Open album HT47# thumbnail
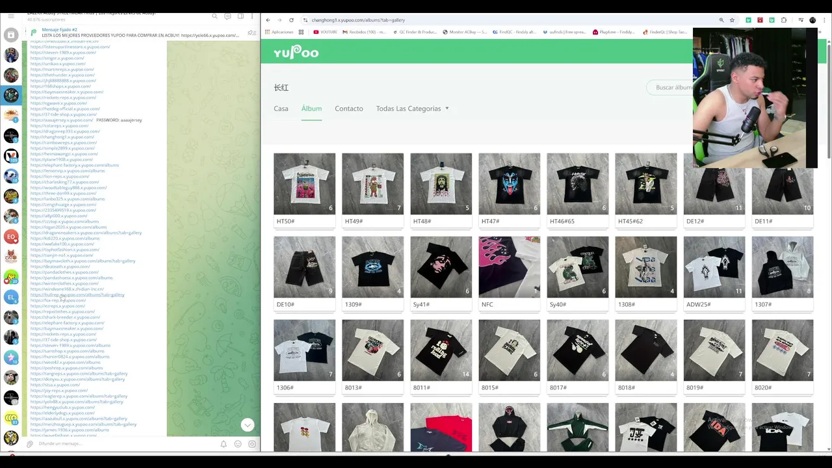832x468 pixels. [x=509, y=184]
